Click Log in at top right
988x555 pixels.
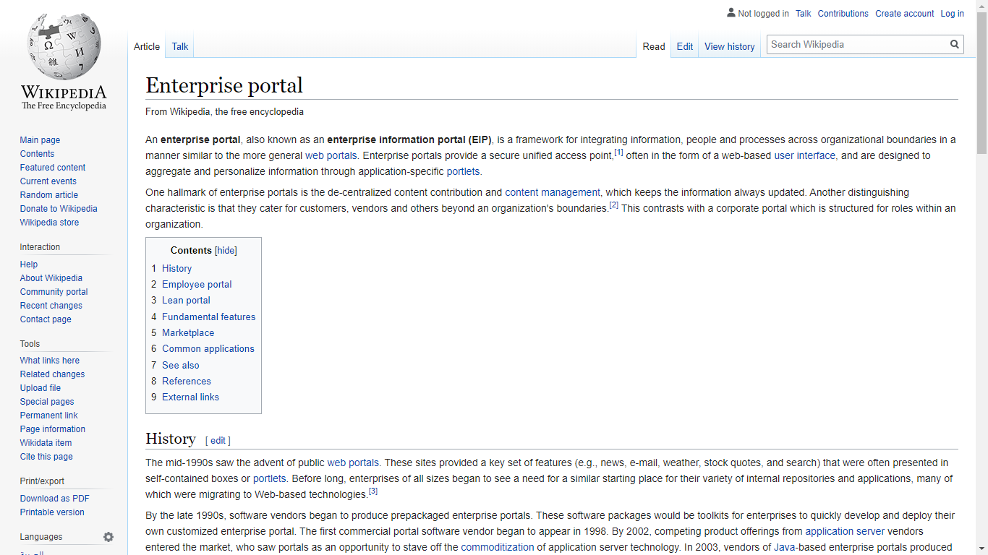tap(952, 13)
